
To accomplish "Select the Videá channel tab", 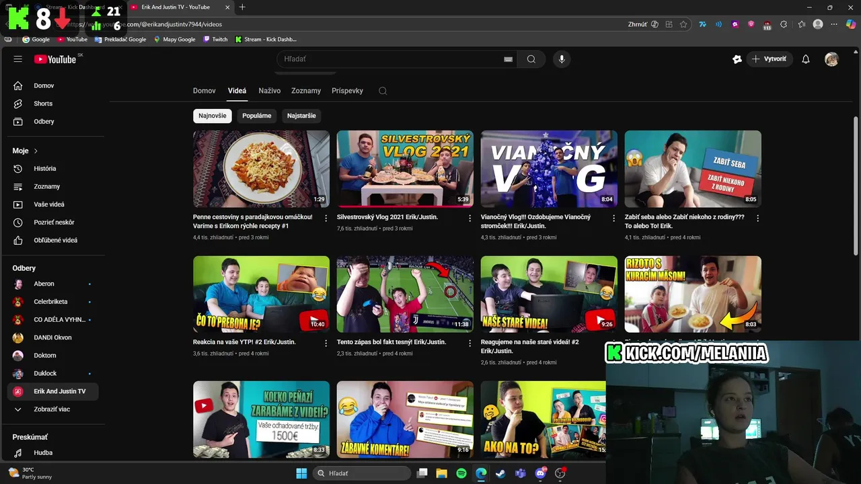I will pyautogui.click(x=237, y=91).
